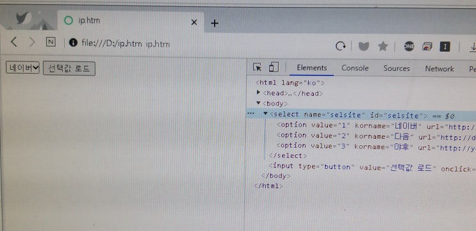This screenshot has height=231, width=476.
Task: Select the input type="button" line
Action: [372, 167]
